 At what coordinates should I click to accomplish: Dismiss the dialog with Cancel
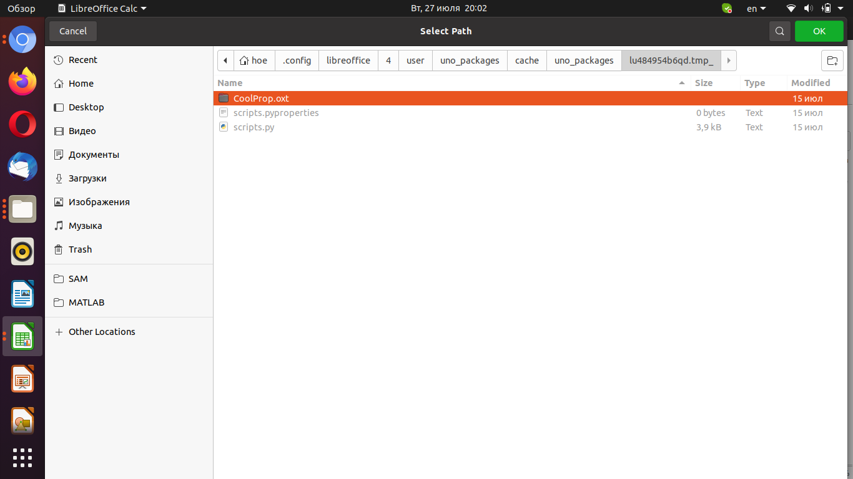point(72,31)
